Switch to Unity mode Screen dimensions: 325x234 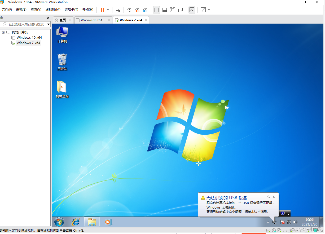[x=181, y=10]
